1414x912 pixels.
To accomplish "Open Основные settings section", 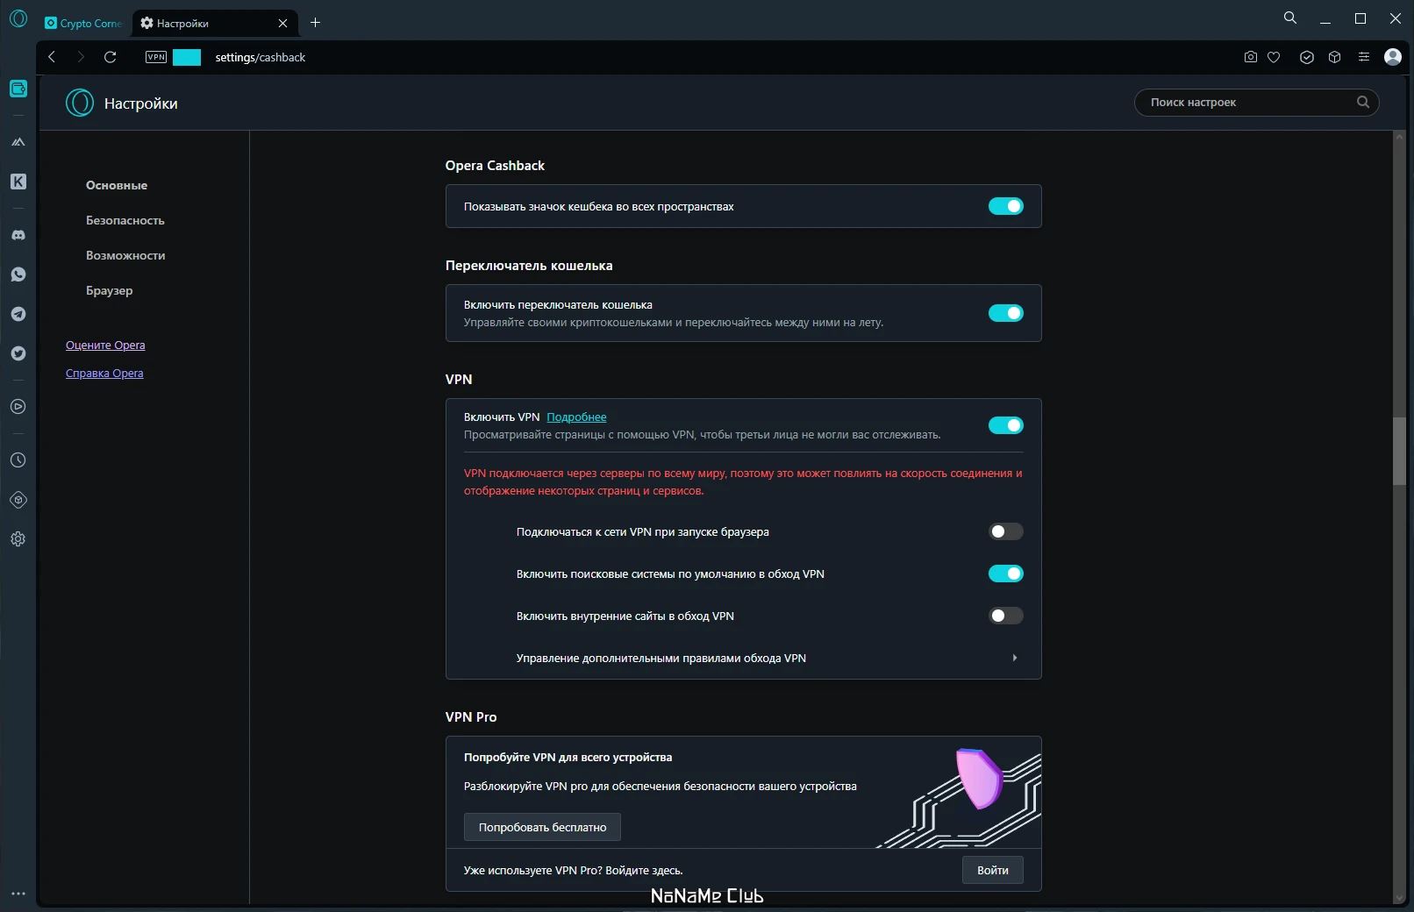I will point(117,185).
